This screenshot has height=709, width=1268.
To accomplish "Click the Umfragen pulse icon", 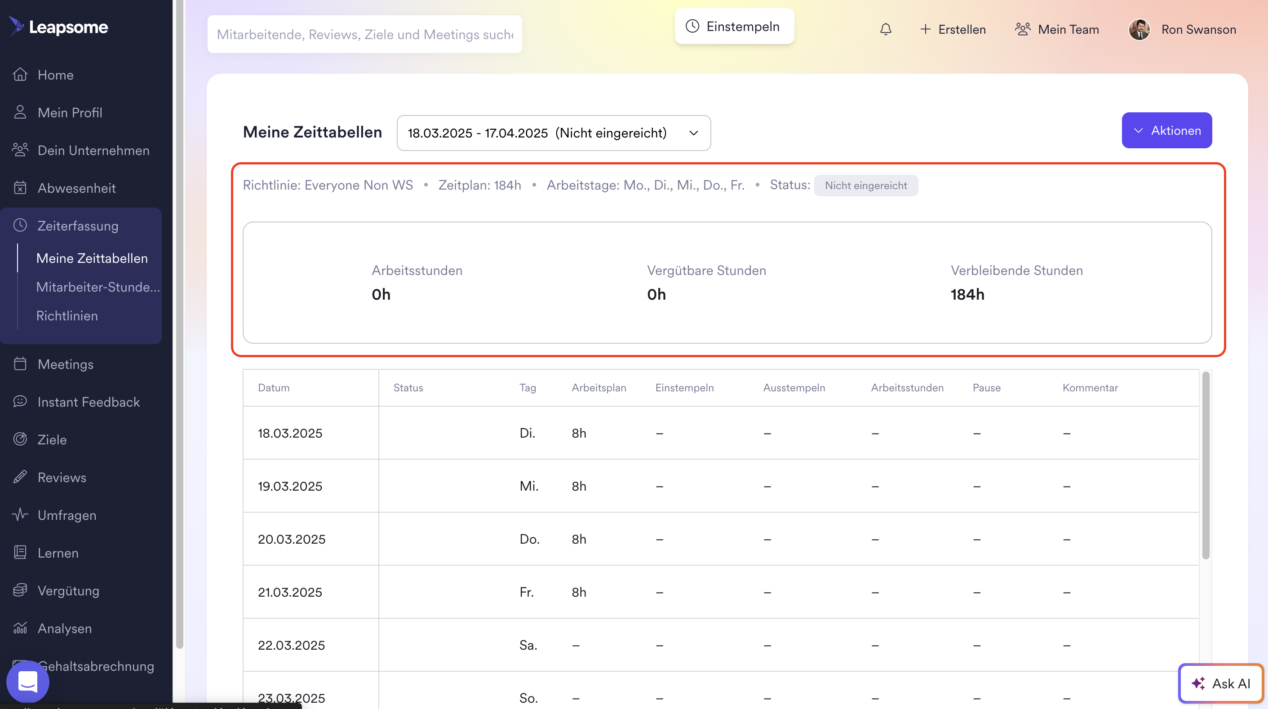I will point(20,514).
